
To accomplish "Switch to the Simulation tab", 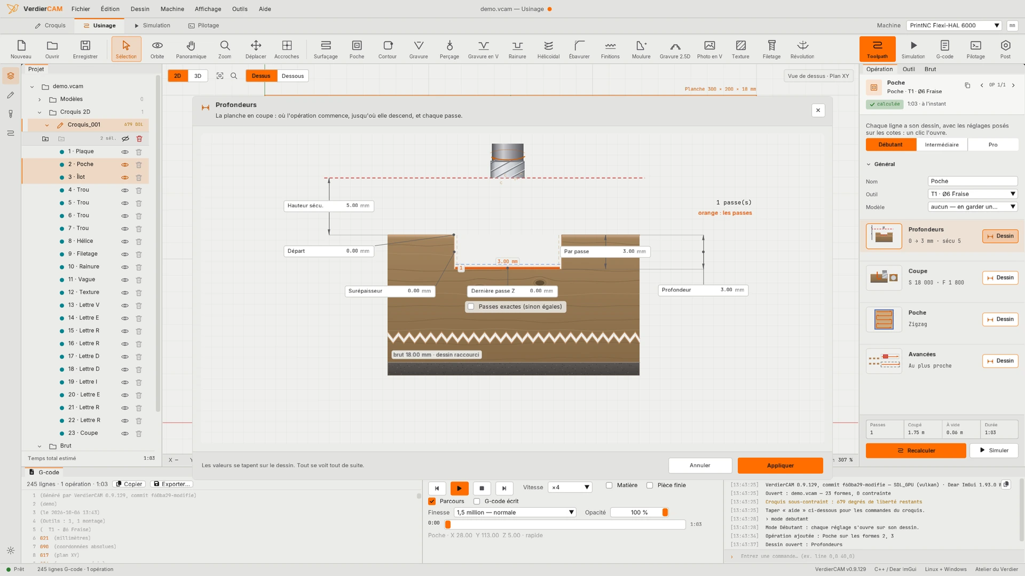I will point(152,26).
